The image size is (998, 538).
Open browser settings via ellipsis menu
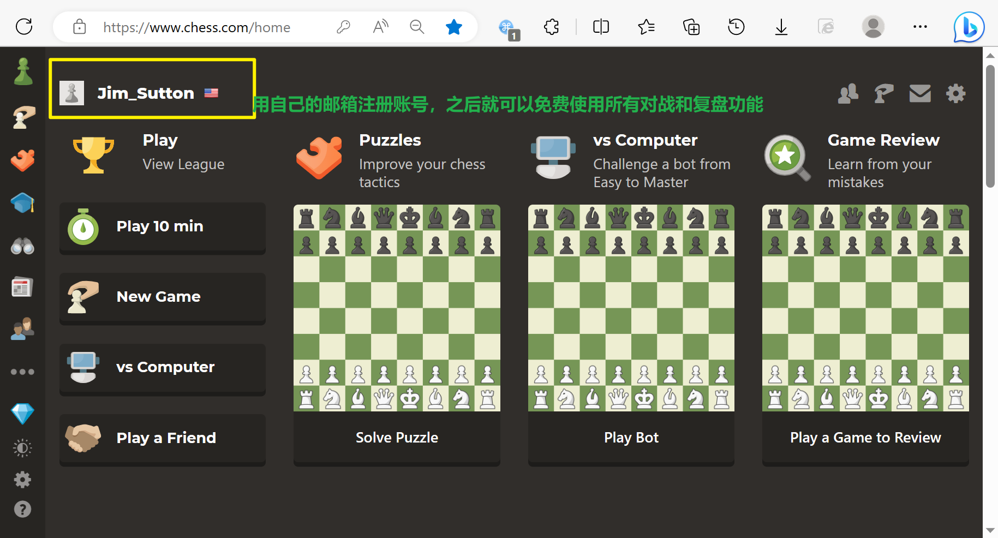point(920,27)
